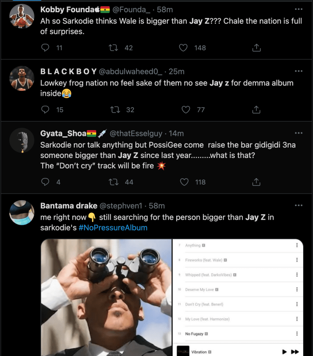Image resolution: width=313 pixels, height=356 pixels.
Task: Share Kobby Founda's tweet
Action: pyautogui.click(x=256, y=48)
